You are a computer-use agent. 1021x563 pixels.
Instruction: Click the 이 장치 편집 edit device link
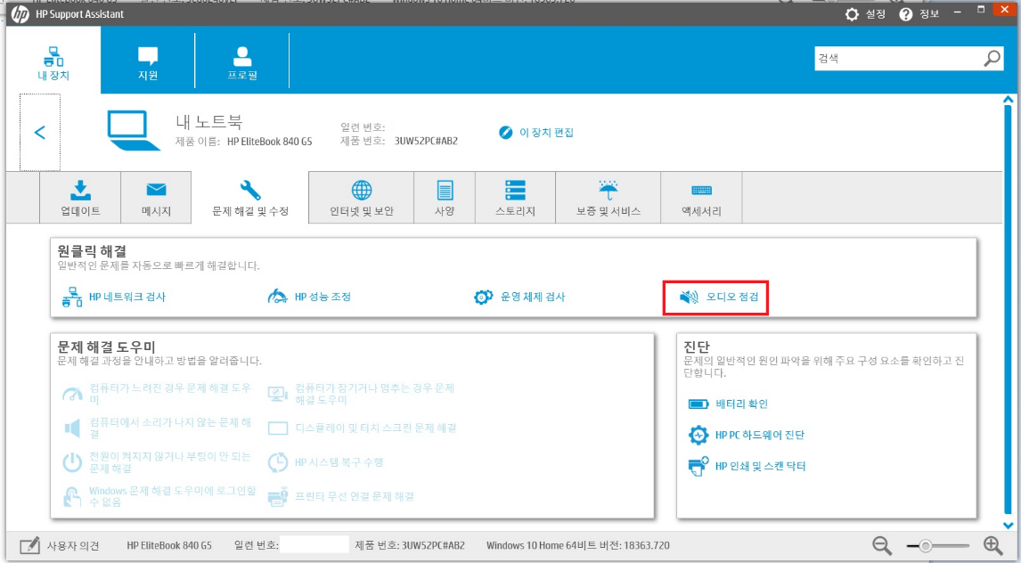[x=545, y=132]
